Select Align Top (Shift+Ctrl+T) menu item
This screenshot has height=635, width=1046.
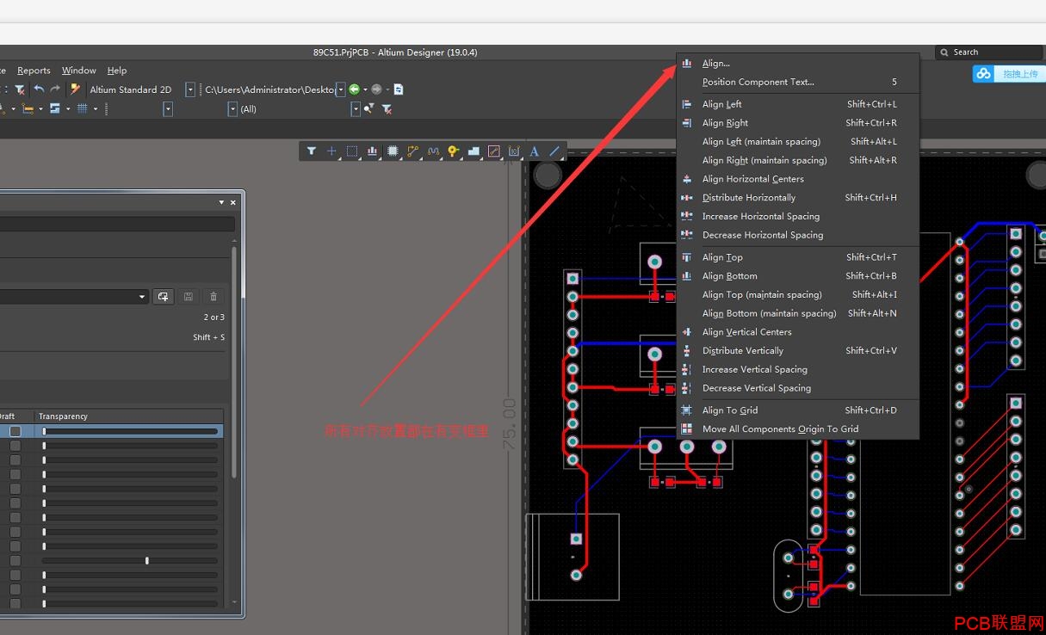click(x=798, y=257)
